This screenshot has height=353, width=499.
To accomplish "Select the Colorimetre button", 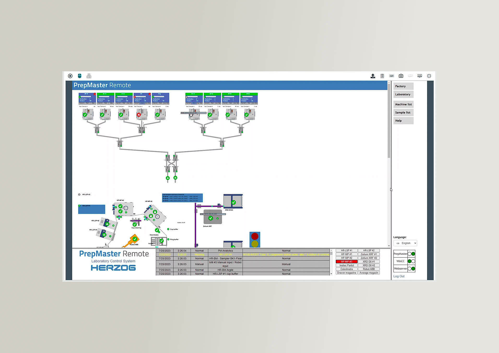I will [347, 269].
